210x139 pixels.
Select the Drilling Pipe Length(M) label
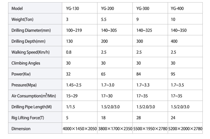[32, 107]
